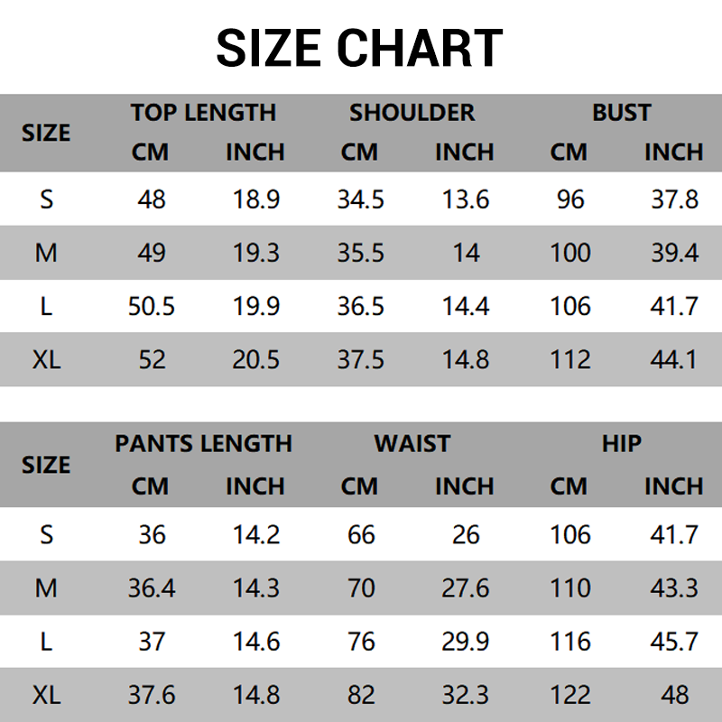Viewport: 722px width, 722px height.
Task: Select the 39.4 bust inch value
Action: pyautogui.click(x=674, y=254)
